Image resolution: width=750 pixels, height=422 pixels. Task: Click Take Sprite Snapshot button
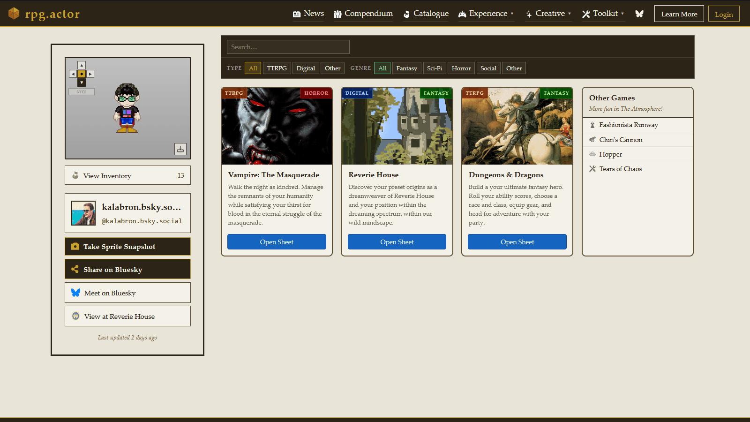tap(127, 246)
